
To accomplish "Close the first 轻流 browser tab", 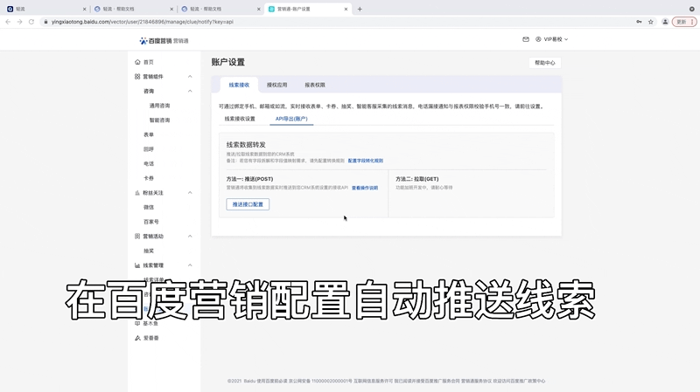I will tap(84, 9).
